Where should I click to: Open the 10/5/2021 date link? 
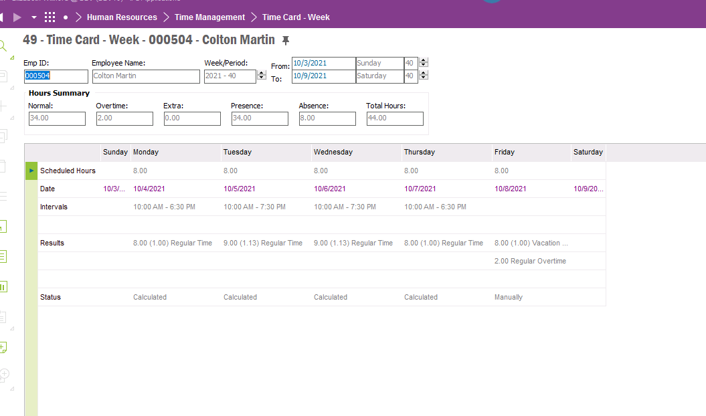coord(240,189)
